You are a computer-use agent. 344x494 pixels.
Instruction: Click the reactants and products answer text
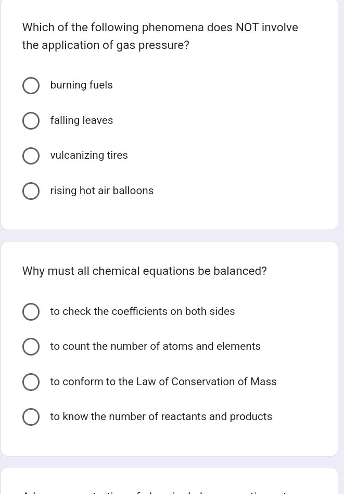[161, 416]
